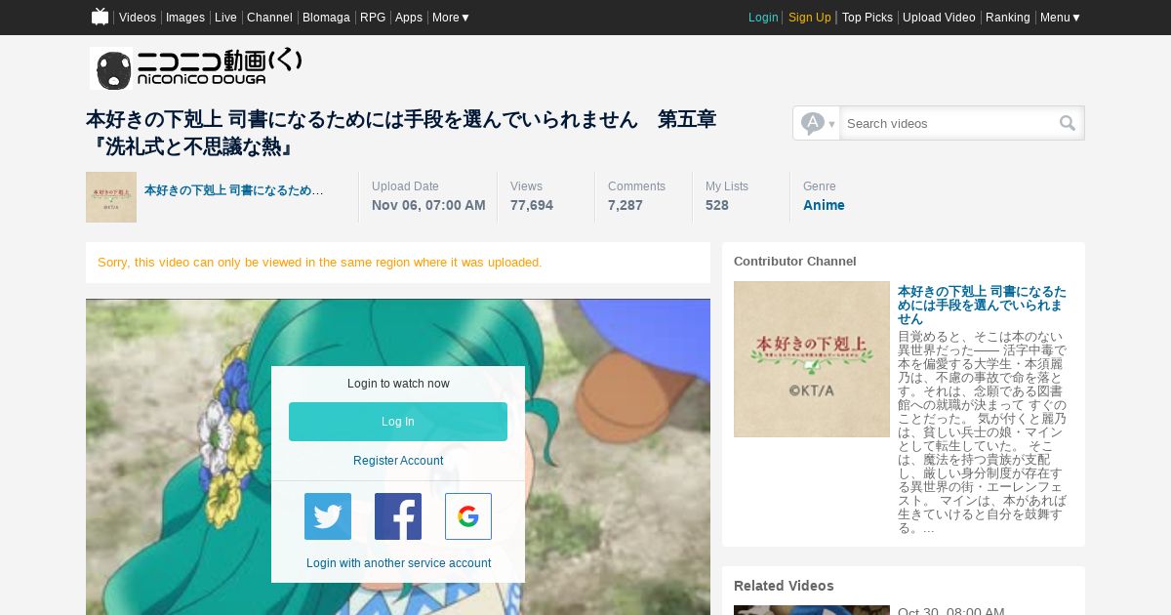Click the Login link in header

tap(763, 18)
